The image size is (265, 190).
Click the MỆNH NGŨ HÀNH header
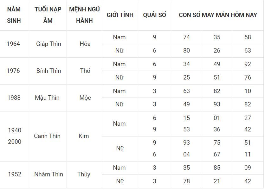tap(84, 15)
